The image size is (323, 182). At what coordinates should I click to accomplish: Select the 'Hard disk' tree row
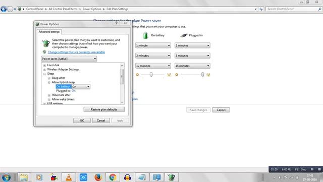[53, 65]
